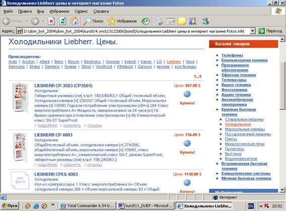Click the Stop loading toolbar icon

tap(51, 21)
